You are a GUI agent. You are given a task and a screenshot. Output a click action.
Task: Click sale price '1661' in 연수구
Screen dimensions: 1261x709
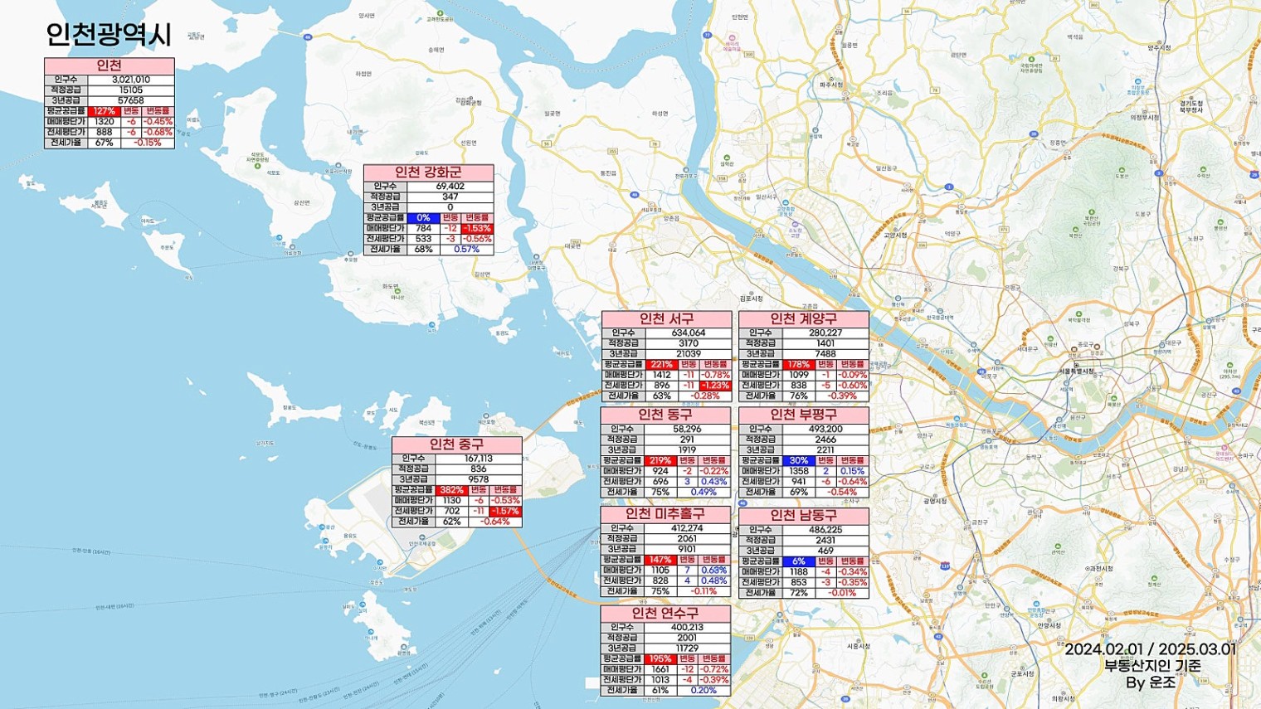click(x=660, y=669)
